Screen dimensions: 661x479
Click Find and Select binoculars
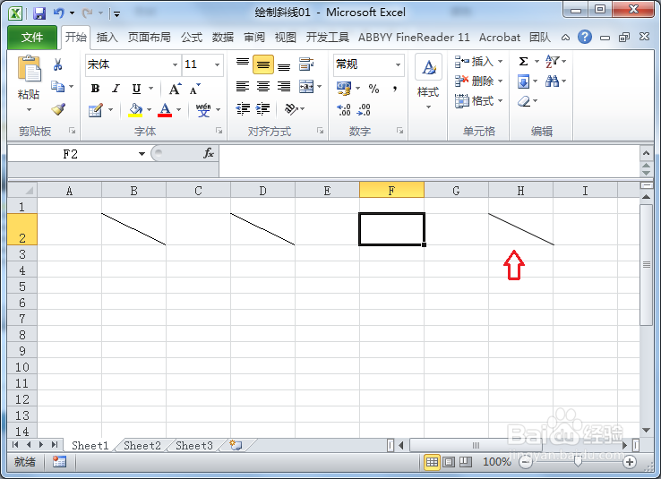point(552,81)
